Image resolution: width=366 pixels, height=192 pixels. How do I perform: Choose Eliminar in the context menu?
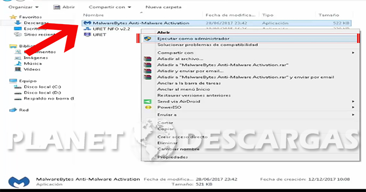tap(167, 143)
